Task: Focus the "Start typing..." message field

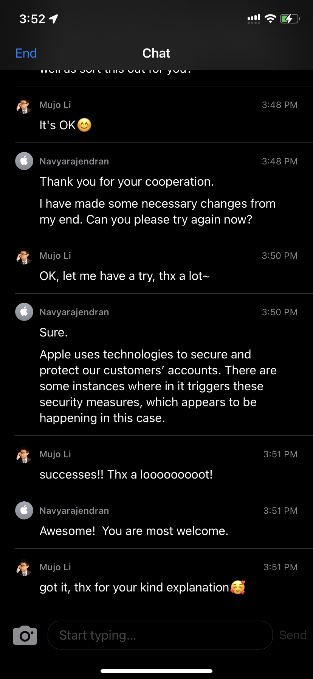Action: pyautogui.click(x=160, y=635)
